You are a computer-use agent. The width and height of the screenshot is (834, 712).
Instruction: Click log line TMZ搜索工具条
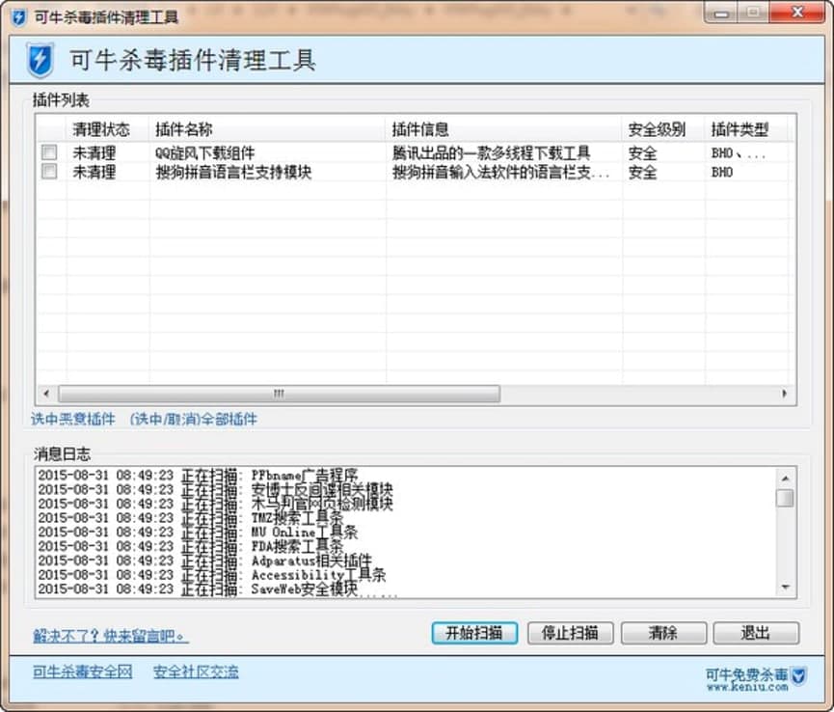point(191,518)
